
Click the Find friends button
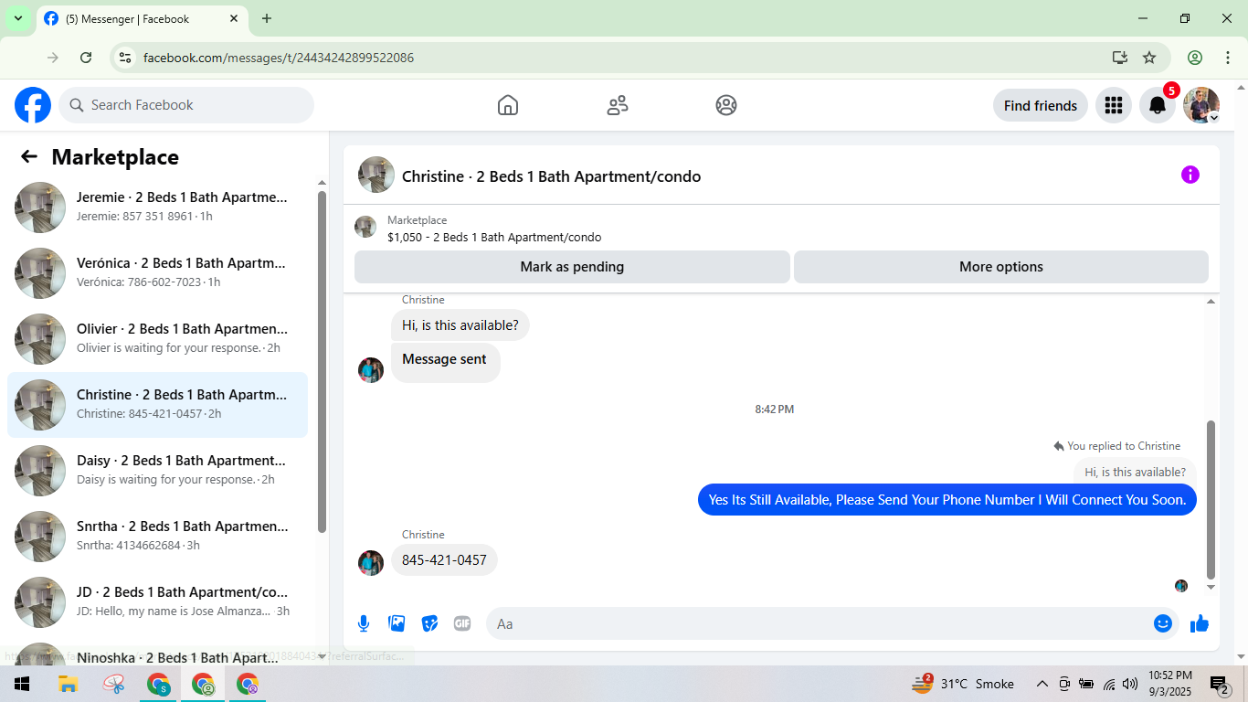(x=1041, y=105)
